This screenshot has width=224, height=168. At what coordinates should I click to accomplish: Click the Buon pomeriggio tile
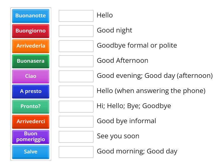[x=31, y=137]
